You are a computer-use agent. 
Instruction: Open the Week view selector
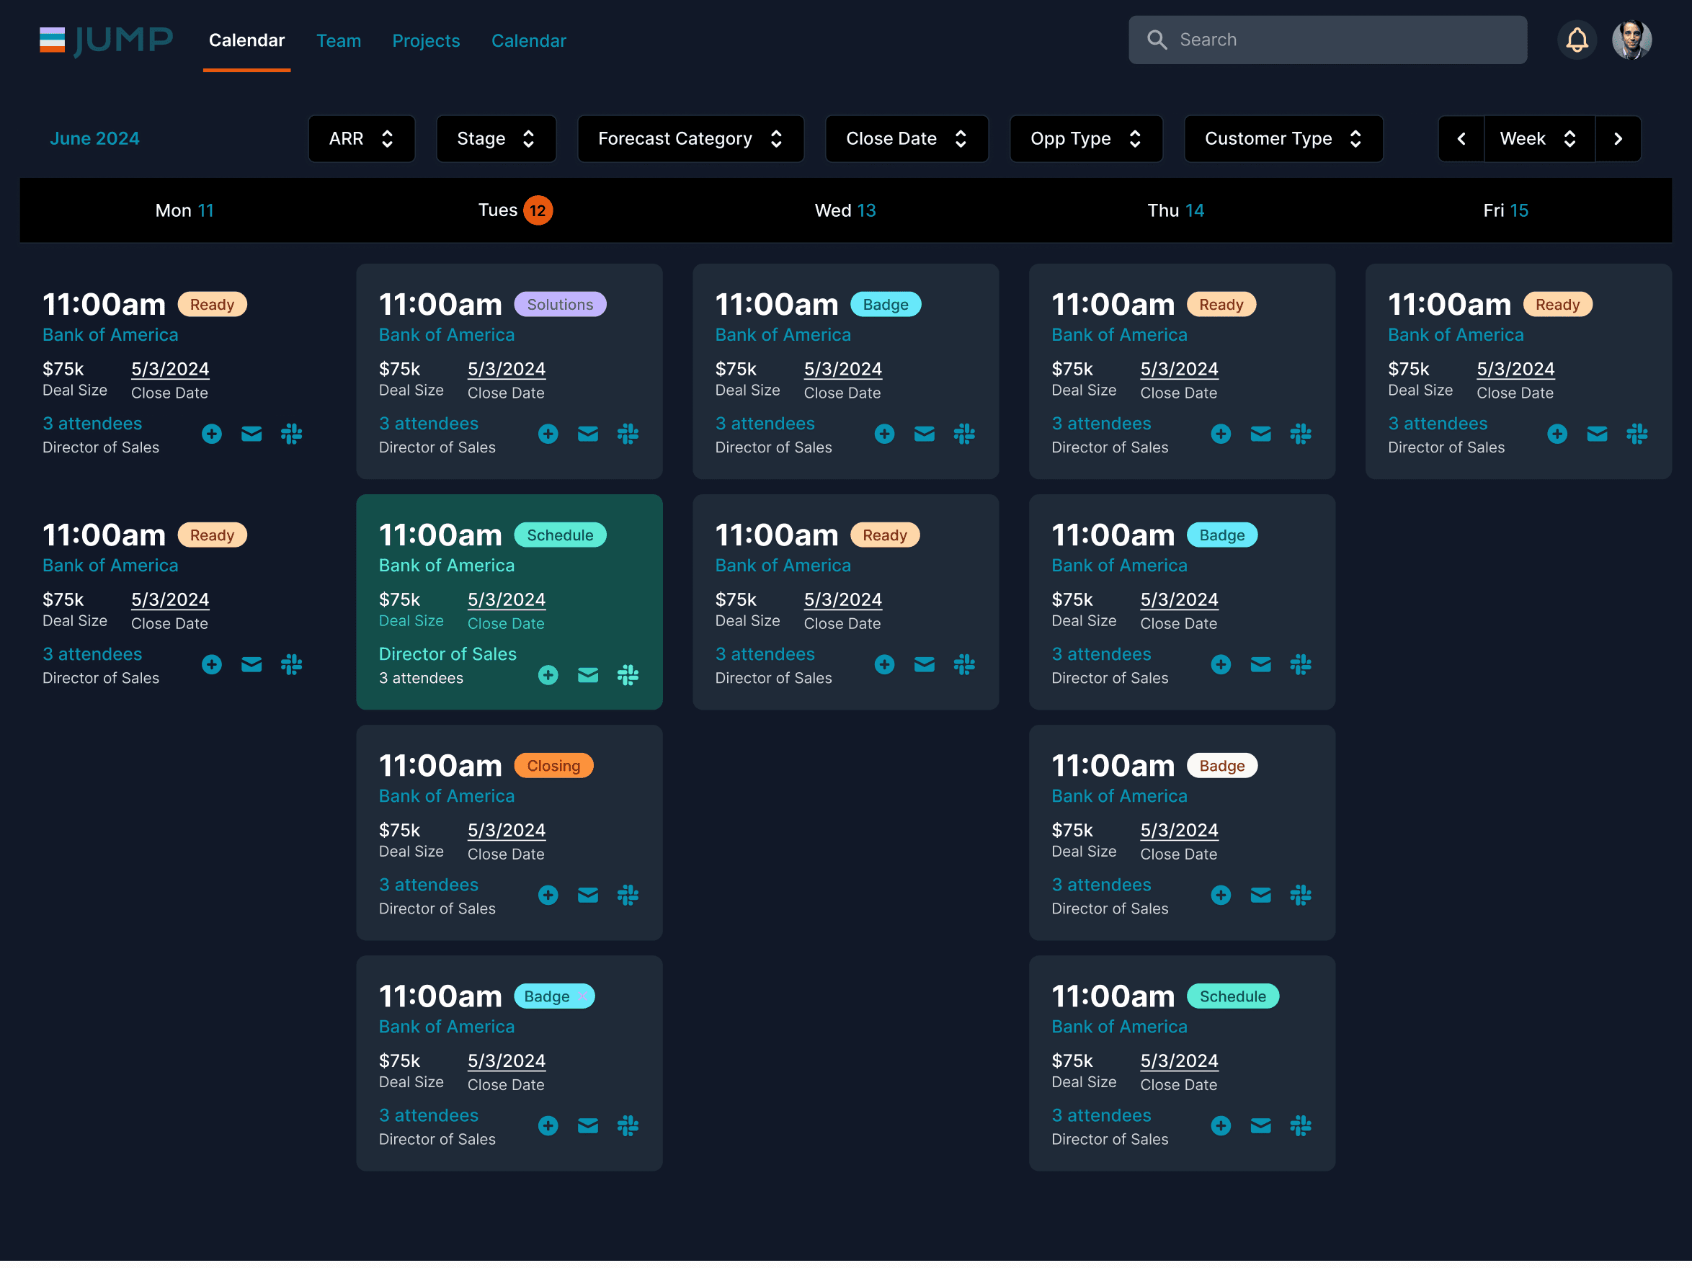[x=1539, y=138]
